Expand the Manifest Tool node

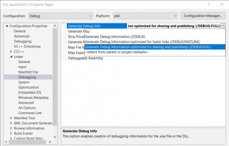click(x=11, y=118)
